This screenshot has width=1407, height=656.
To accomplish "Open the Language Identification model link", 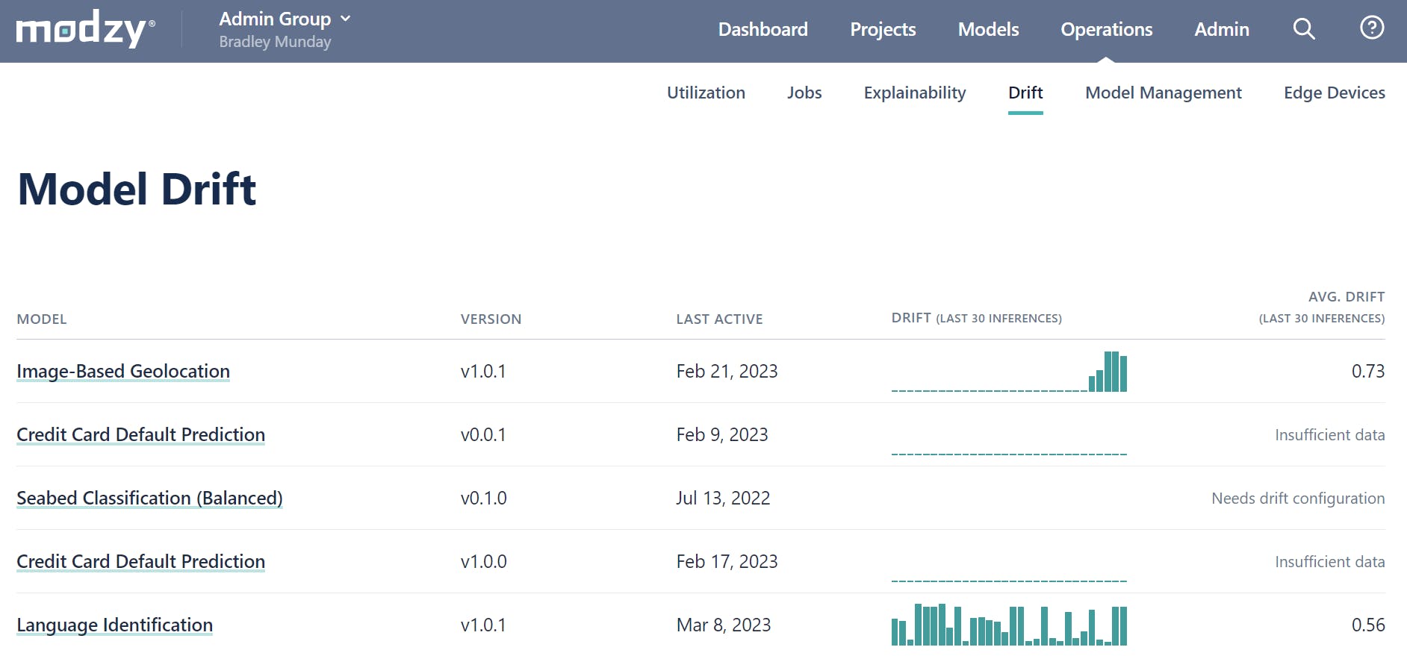I will click(114, 625).
